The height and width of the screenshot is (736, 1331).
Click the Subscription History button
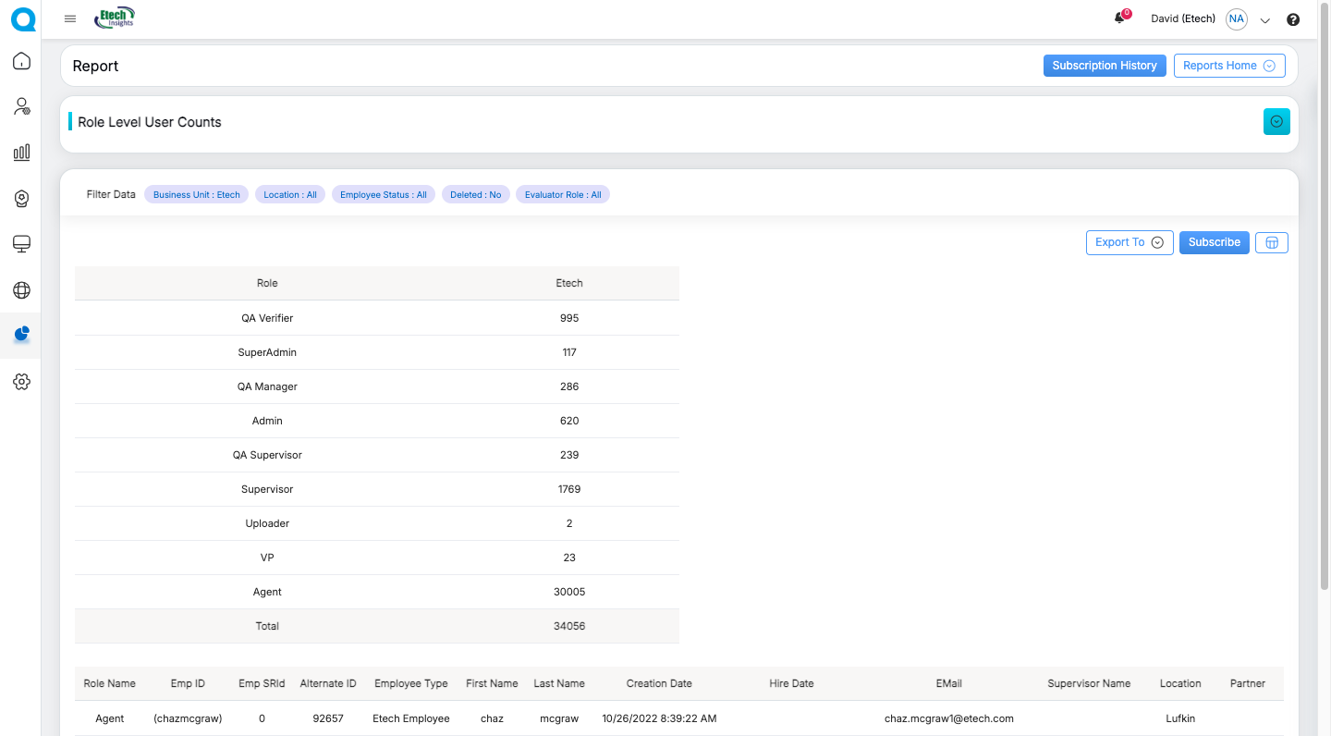click(x=1105, y=66)
